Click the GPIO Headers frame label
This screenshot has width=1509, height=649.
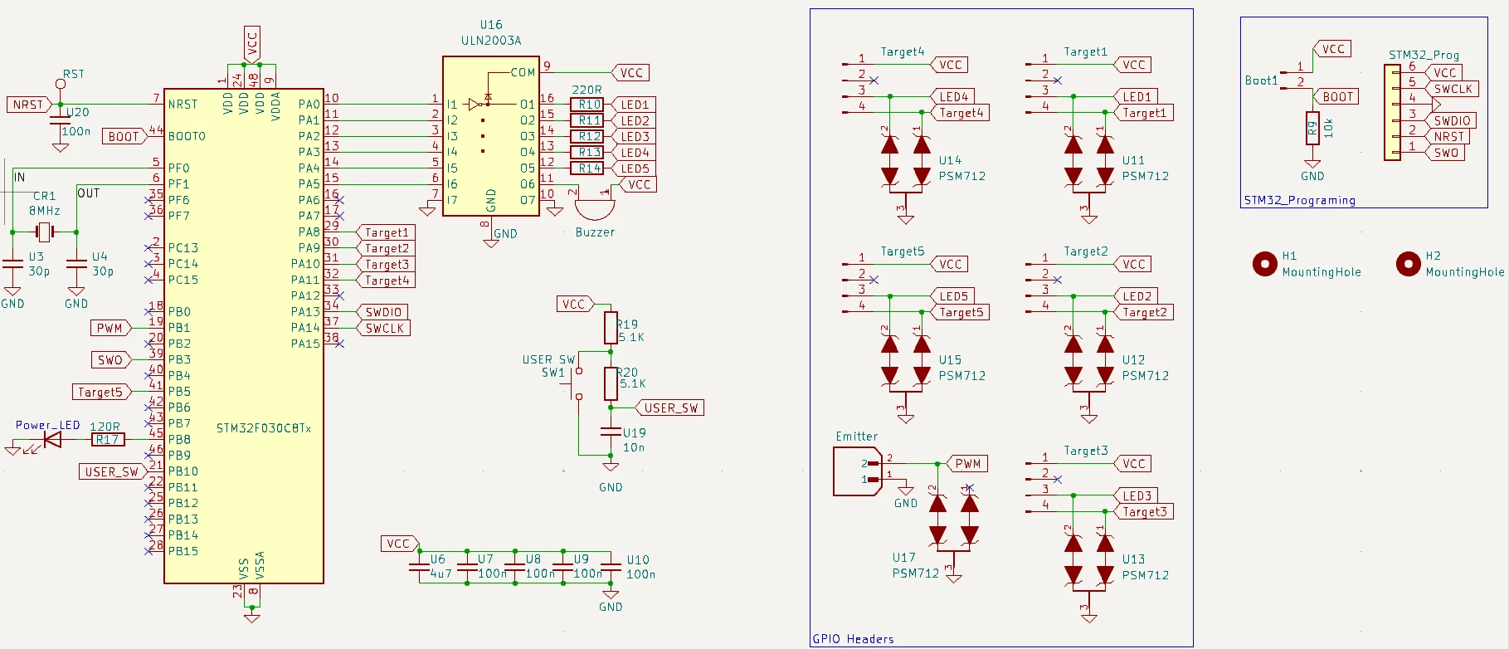(853, 639)
